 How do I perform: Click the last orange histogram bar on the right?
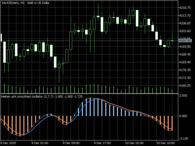[x=172, y=123]
